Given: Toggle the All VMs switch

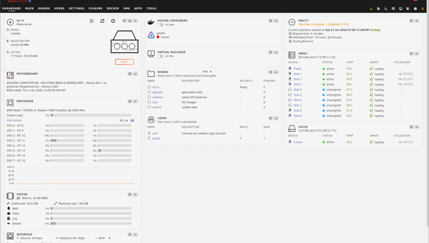Looking at the screenshot, I should 160,56.
